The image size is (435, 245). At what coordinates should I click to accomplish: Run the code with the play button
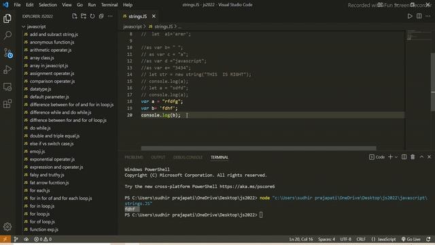pos(410,16)
